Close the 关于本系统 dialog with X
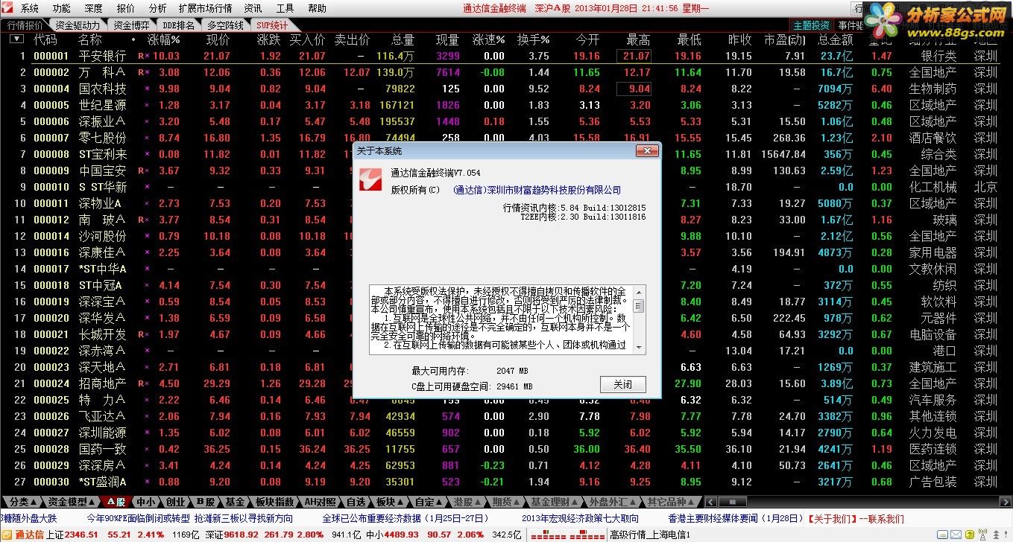This screenshot has height=542, width=1013. (x=646, y=150)
